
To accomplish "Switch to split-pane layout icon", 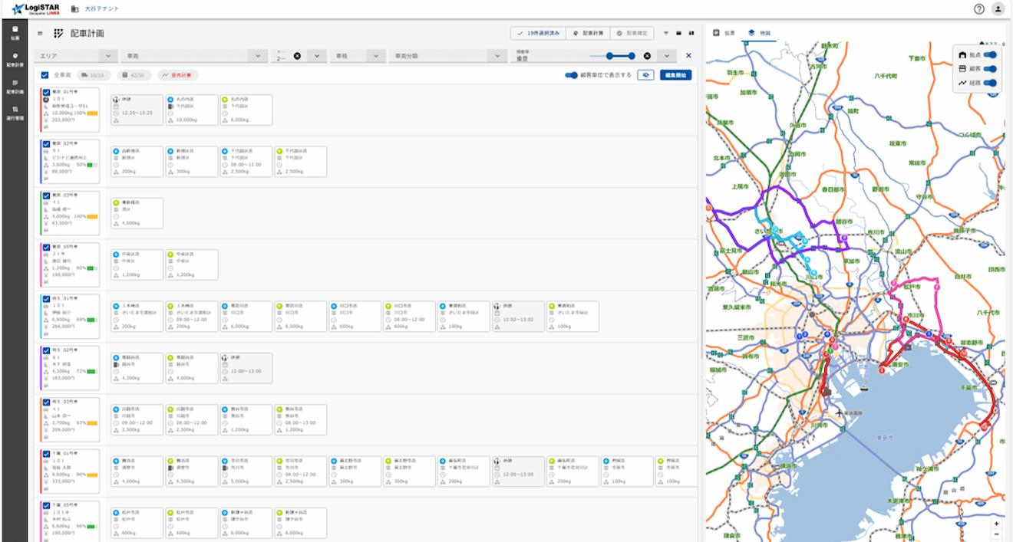I will [x=691, y=34].
